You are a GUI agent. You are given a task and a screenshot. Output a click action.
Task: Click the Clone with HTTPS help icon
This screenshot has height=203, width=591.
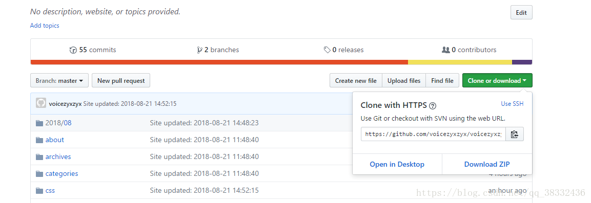pyautogui.click(x=433, y=105)
